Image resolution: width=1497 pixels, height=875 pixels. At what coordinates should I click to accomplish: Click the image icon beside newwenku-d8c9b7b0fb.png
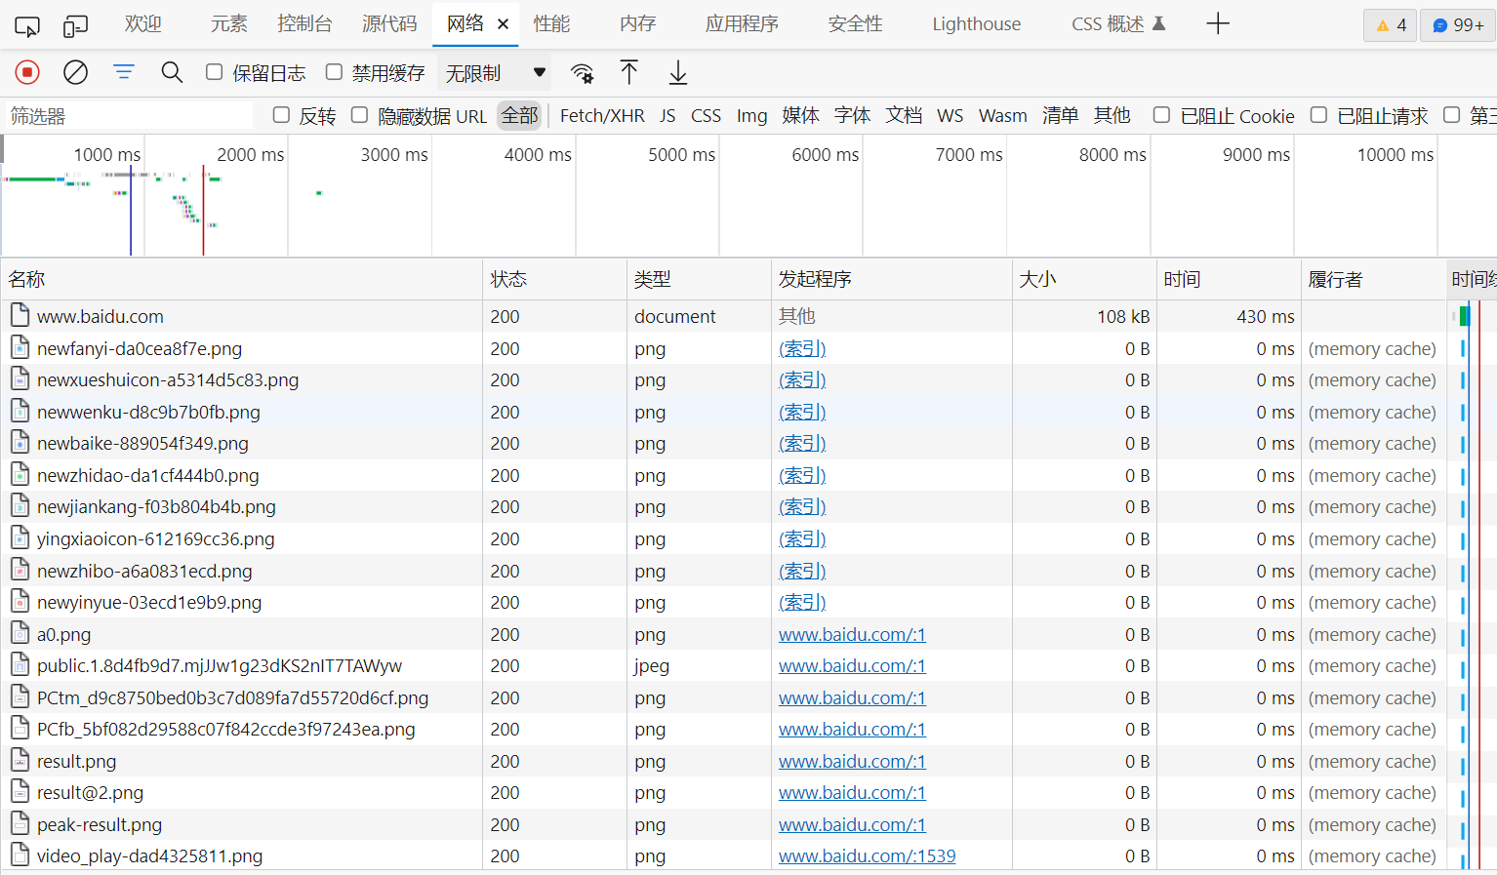click(x=20, y=411)
